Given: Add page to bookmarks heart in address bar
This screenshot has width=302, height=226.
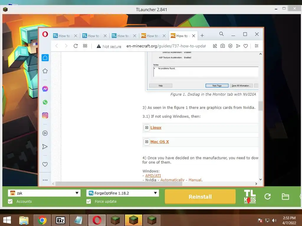Looking at the screenshot, I should click(246, 46).
